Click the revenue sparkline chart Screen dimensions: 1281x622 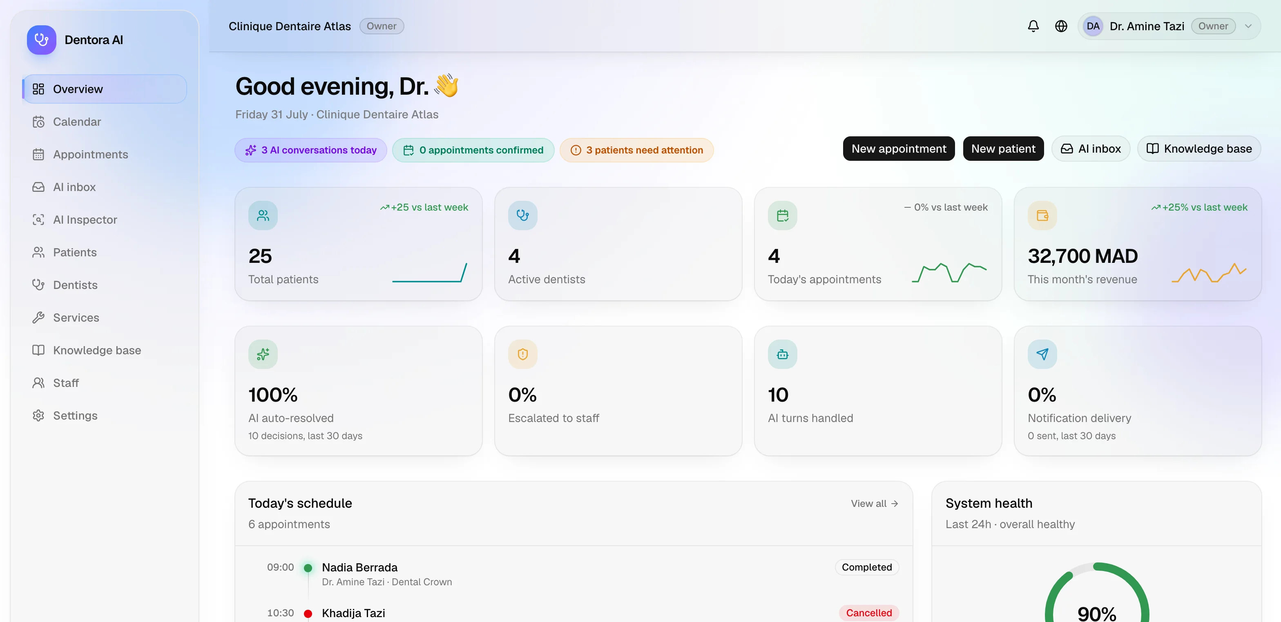pos(1209,272)
